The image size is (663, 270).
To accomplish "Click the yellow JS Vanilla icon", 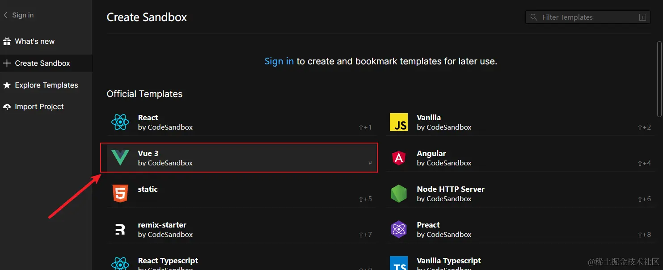I will point(399,122).
